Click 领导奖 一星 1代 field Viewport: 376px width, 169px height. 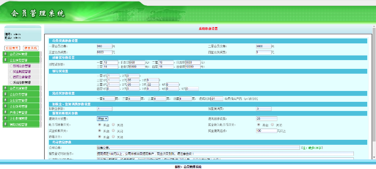coord(113,76)
